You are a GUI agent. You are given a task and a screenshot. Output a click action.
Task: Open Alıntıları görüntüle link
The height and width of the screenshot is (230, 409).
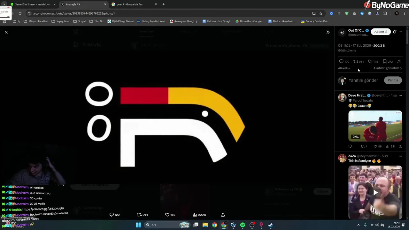[x=387, y=68]
